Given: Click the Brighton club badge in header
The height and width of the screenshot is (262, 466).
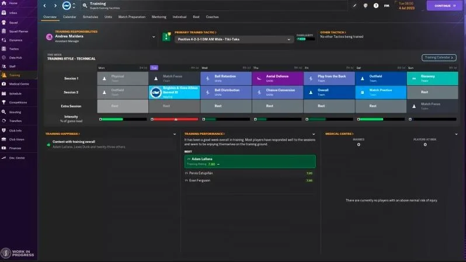Looking at the screenshot, I should [67, 5].
